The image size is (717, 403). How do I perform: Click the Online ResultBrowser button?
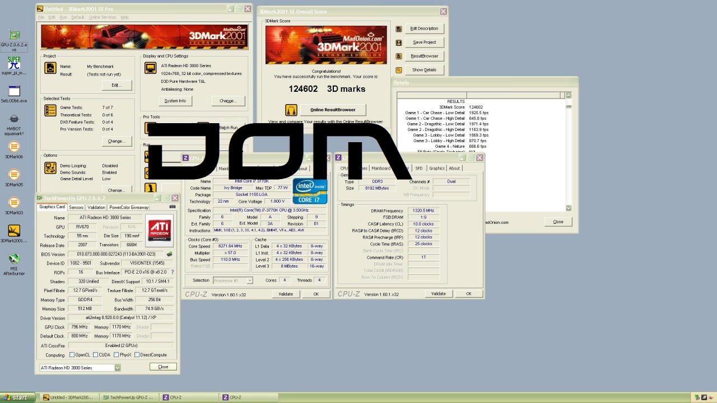pos(333,110)
